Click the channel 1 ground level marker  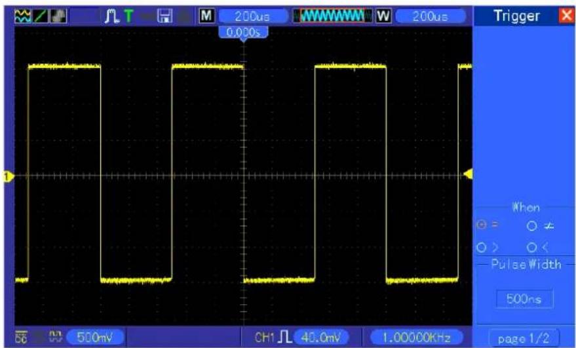tap(8, 177)
